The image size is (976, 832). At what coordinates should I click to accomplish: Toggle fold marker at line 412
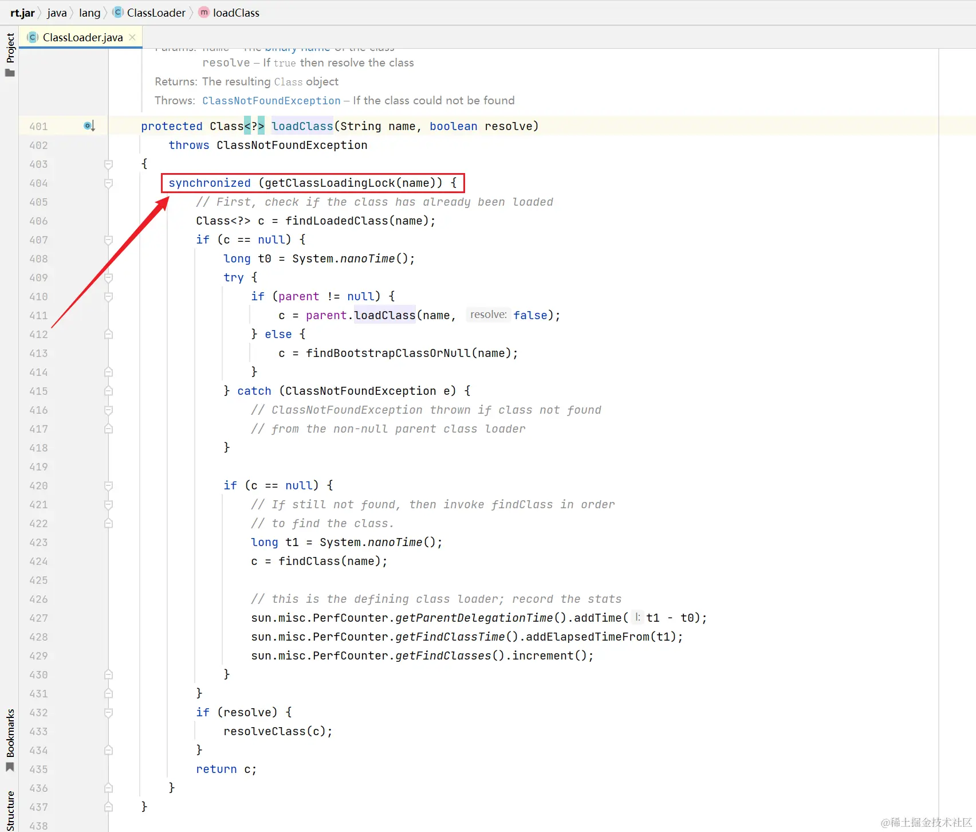coord(108,335)
